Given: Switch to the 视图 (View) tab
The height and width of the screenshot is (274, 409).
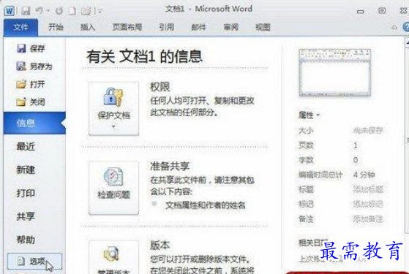Looking at the screenshot, I should [x=263, y=27].
